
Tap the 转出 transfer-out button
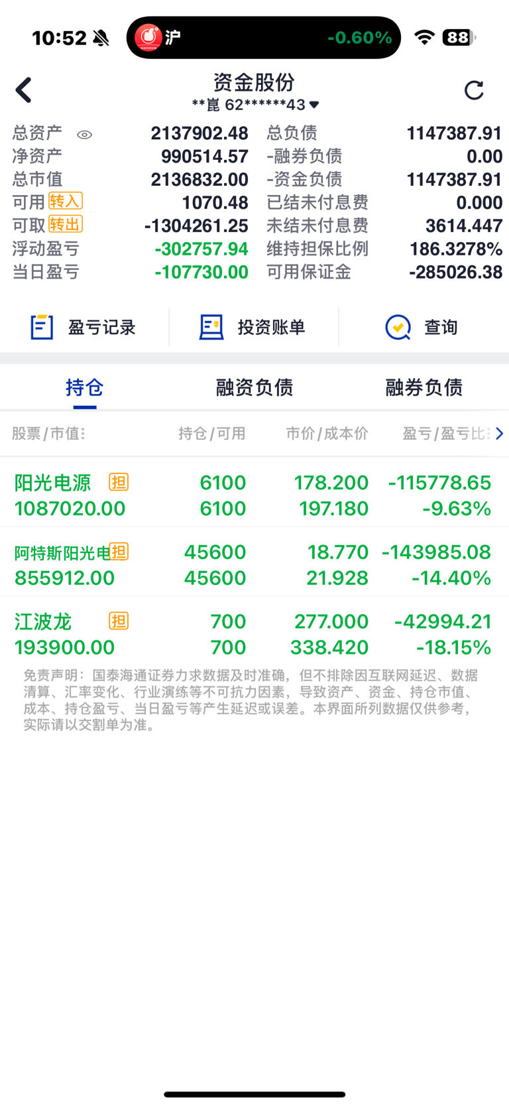pyautogui.click(x=66, y=224)
